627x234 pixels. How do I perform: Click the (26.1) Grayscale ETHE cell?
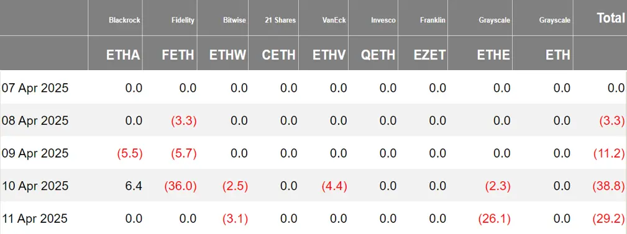click(494, 219)
